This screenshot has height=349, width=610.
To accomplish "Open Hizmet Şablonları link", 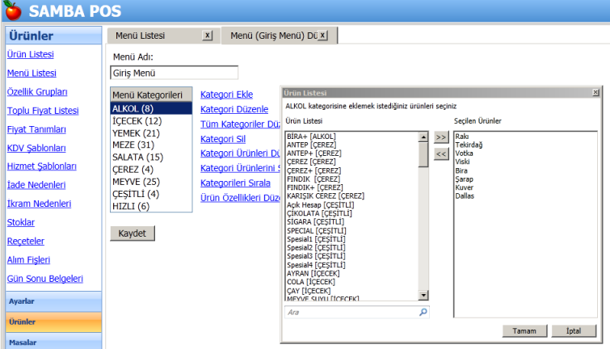I will pos(42,166).
